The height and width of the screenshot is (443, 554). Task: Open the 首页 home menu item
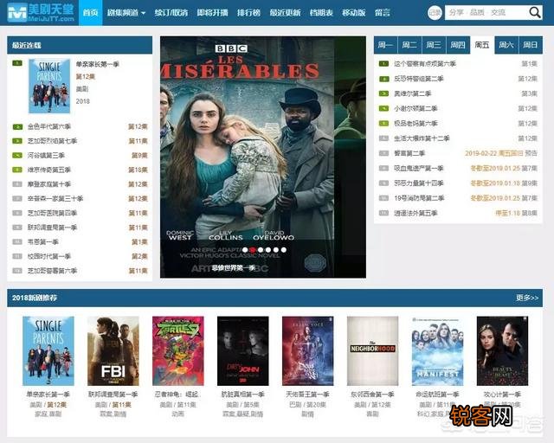coord(90,13)
